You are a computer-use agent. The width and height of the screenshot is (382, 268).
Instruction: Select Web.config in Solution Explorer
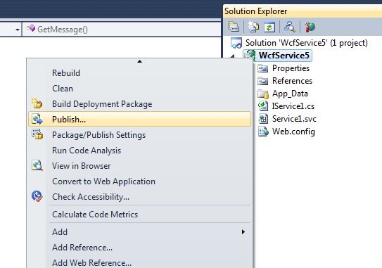click(293, 132)
